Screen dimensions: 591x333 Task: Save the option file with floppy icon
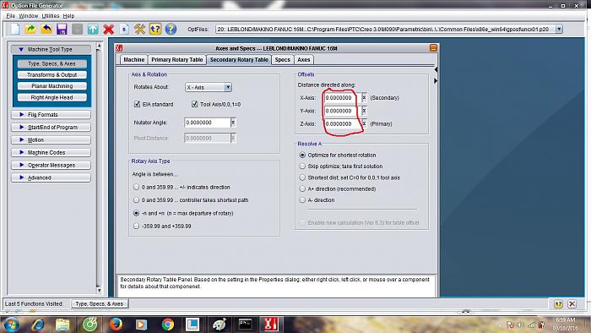[x=62, y=29]
